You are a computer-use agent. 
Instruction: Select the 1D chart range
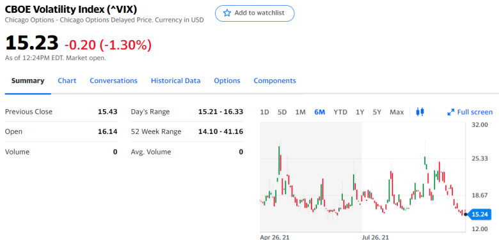click(264, 112)
